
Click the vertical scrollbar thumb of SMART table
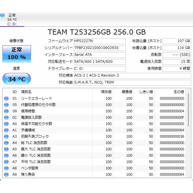pos(188,110)
